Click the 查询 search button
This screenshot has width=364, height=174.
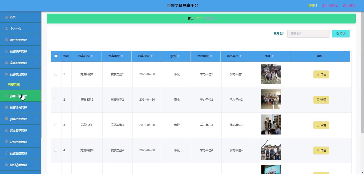coord(340,34)
